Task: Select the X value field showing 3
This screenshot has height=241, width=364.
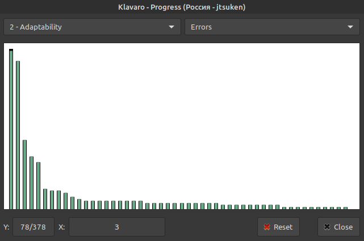Action: click(117, 227)
